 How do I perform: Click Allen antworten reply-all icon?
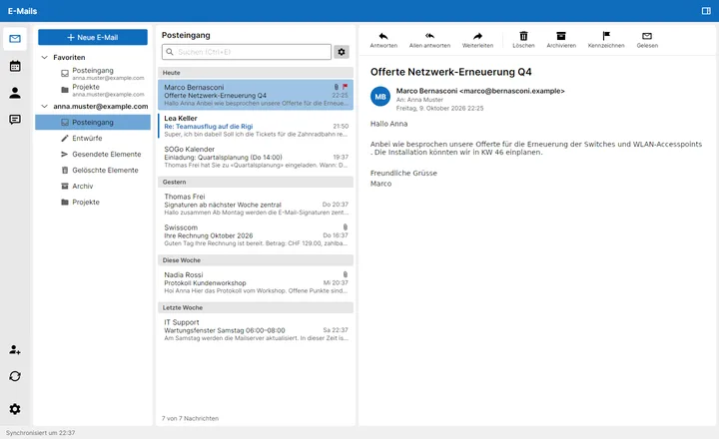click(429, 36)
